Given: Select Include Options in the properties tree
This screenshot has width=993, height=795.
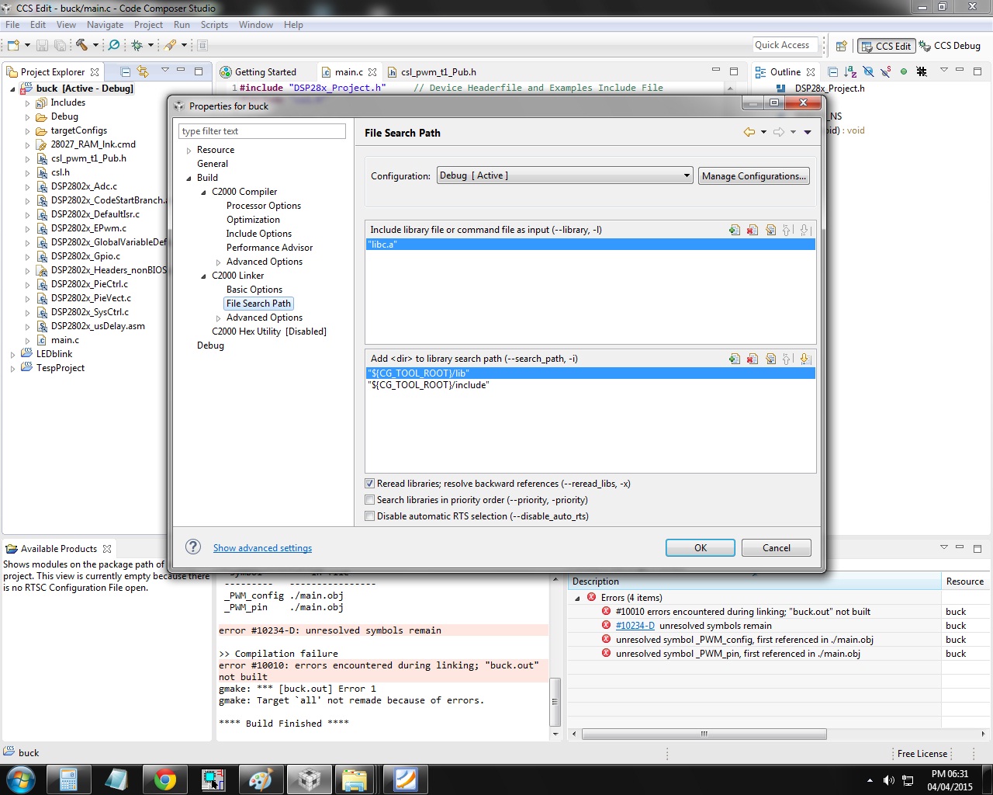Looking at the screenshot, I should 259,234.
